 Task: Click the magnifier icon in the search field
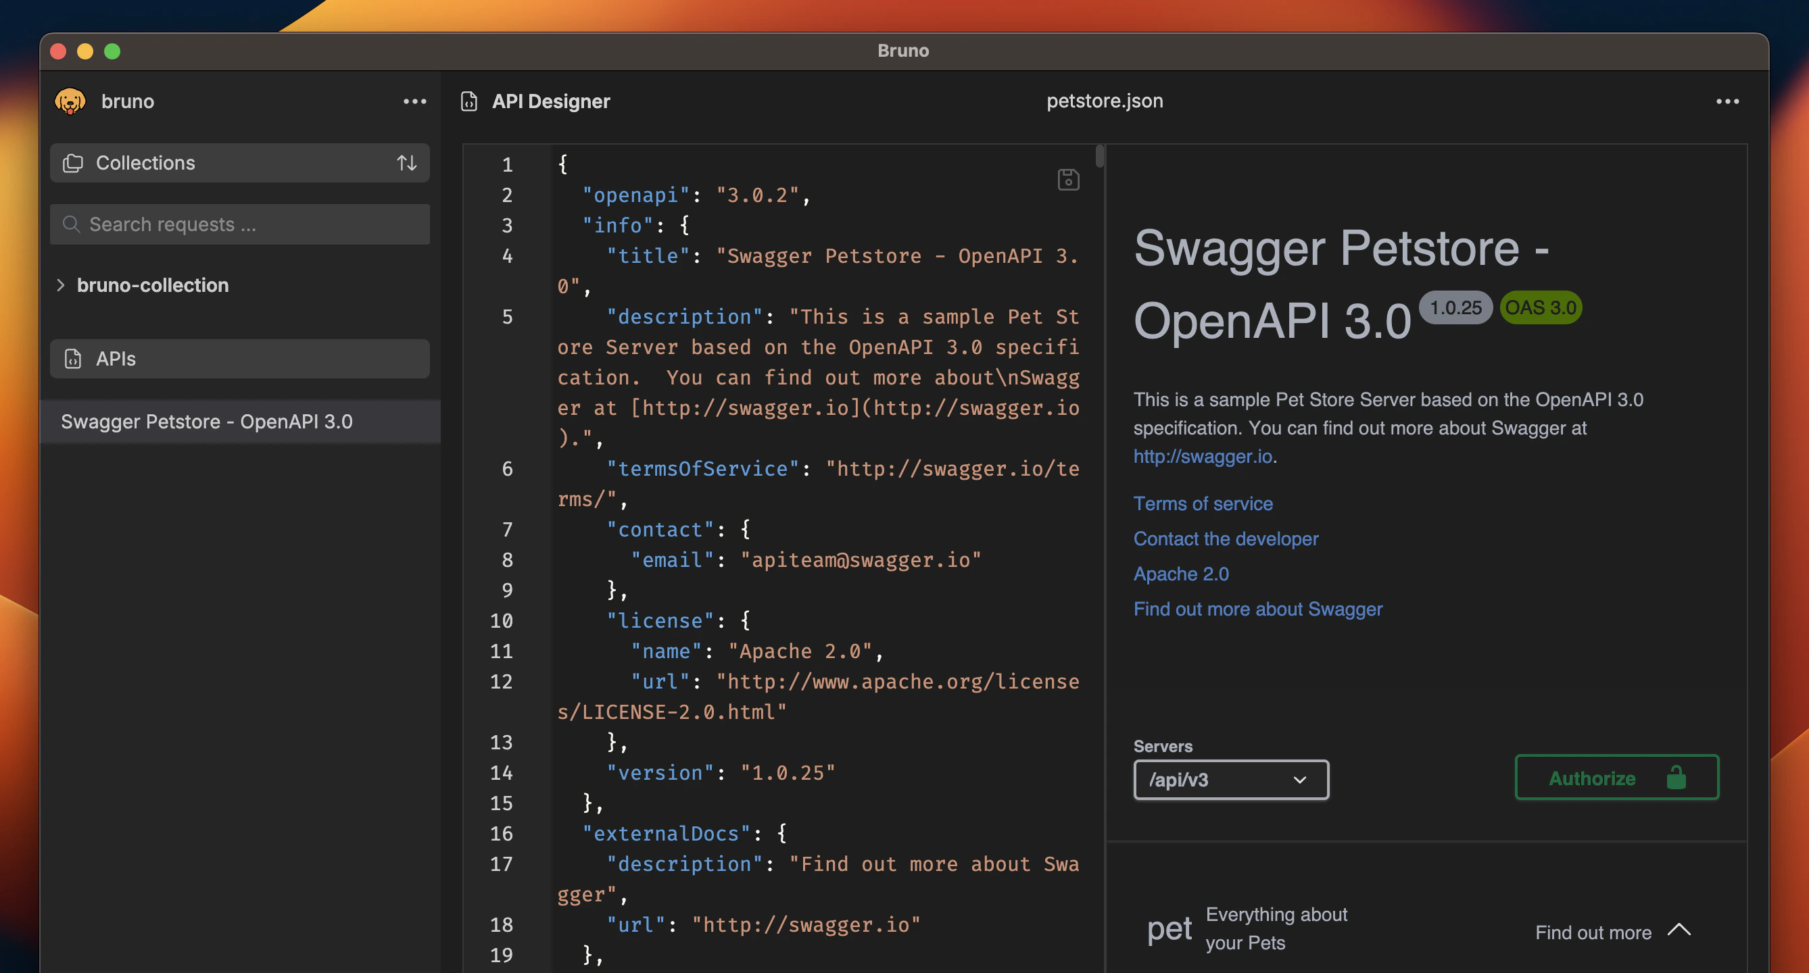[x=72, y=224]
